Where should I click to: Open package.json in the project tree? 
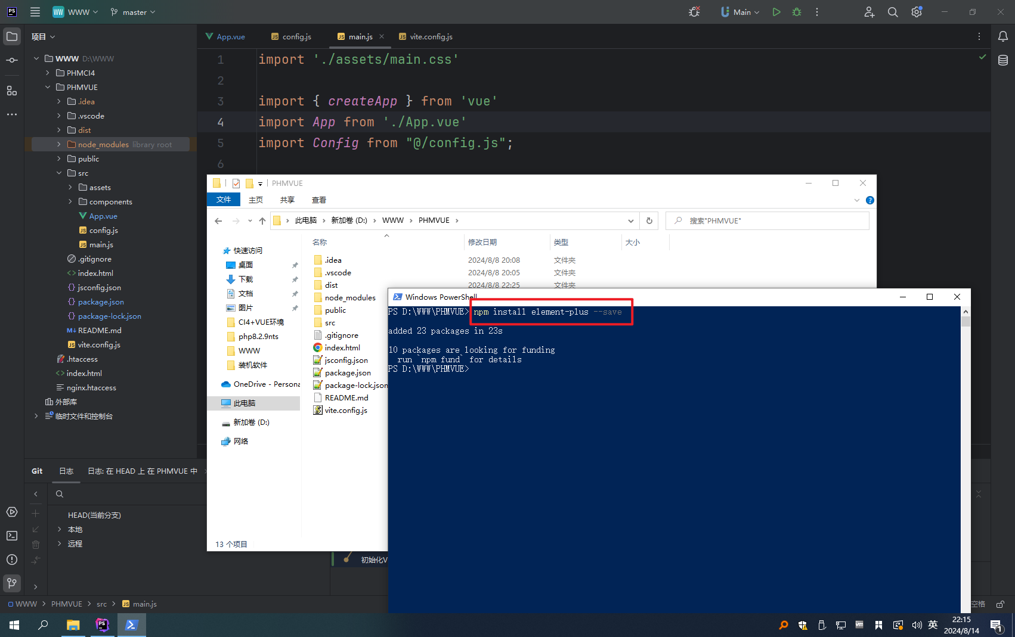tap(101, 302)
